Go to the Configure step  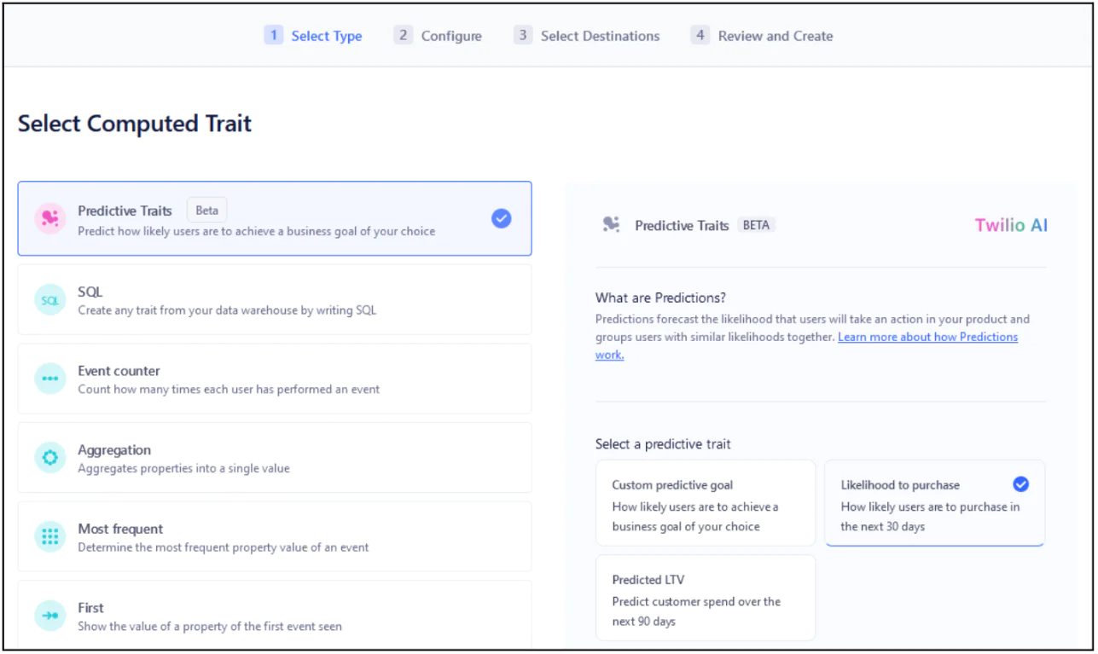[x=439, y=36]
